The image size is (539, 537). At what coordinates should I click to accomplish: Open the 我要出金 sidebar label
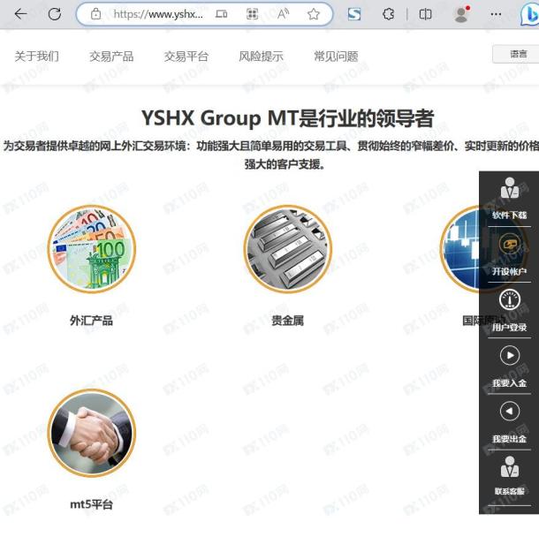tap(509, 439)
